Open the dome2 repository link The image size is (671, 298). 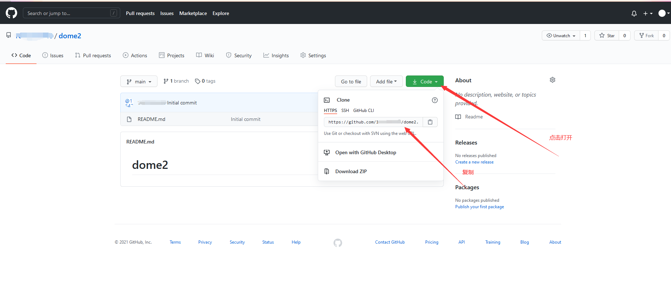[x=70, y=36]
